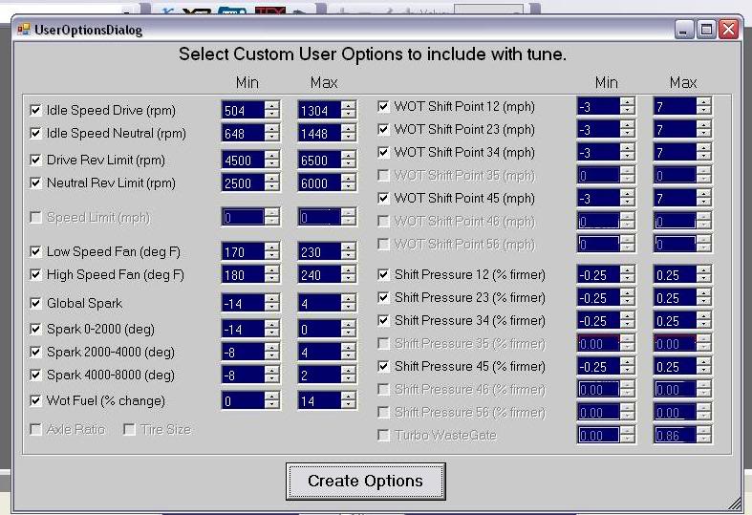Click spinner on Neutral Rev Limit Min

click(x=272, y=183)
